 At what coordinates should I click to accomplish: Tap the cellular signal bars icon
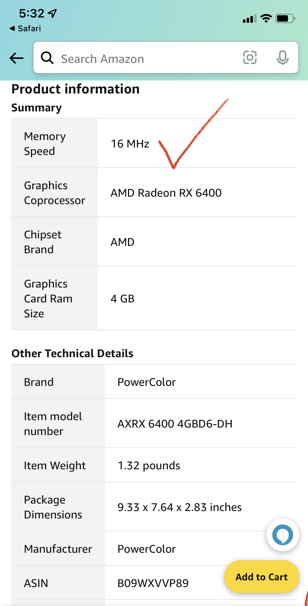(249, 19)
